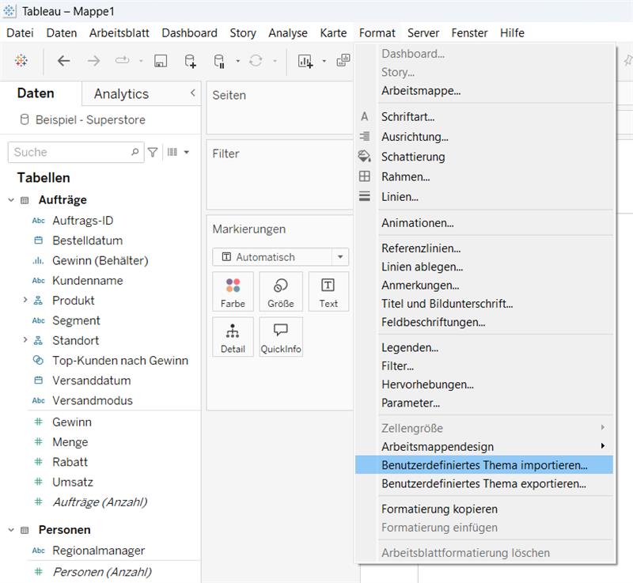Open the data pane view options dropdown arrow

187,152
